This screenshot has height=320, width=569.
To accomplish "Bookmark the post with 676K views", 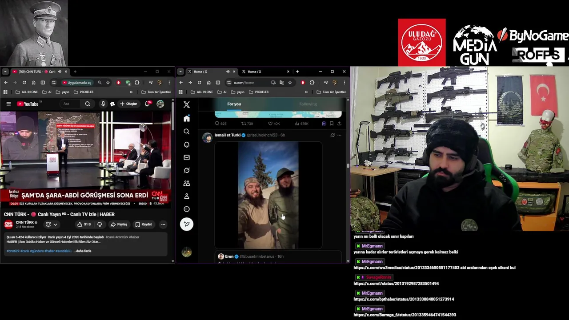I will pos(332,124).
